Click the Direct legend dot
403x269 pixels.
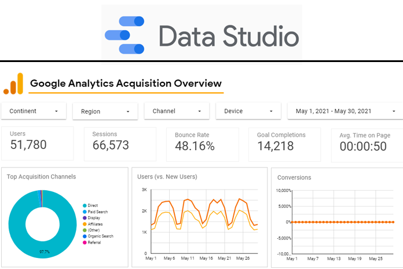[x=85, y=205]
